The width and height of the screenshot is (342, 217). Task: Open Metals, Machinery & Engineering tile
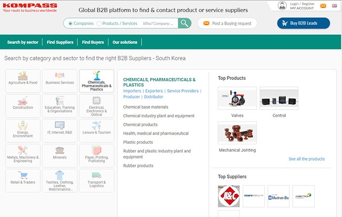coord(23,155)
